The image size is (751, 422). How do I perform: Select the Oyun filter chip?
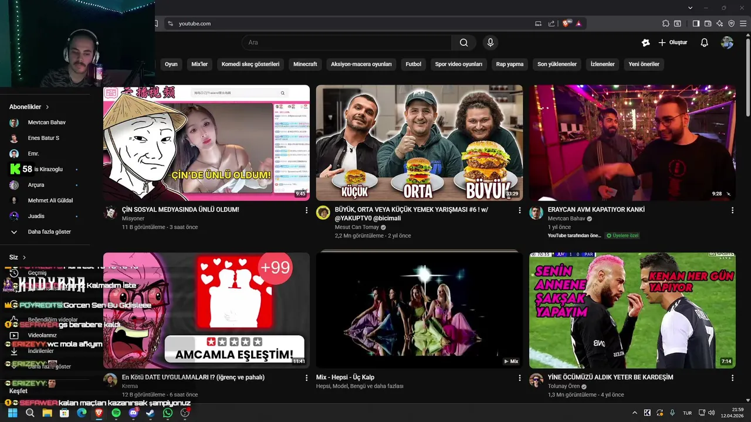click(x=171, y=64)
